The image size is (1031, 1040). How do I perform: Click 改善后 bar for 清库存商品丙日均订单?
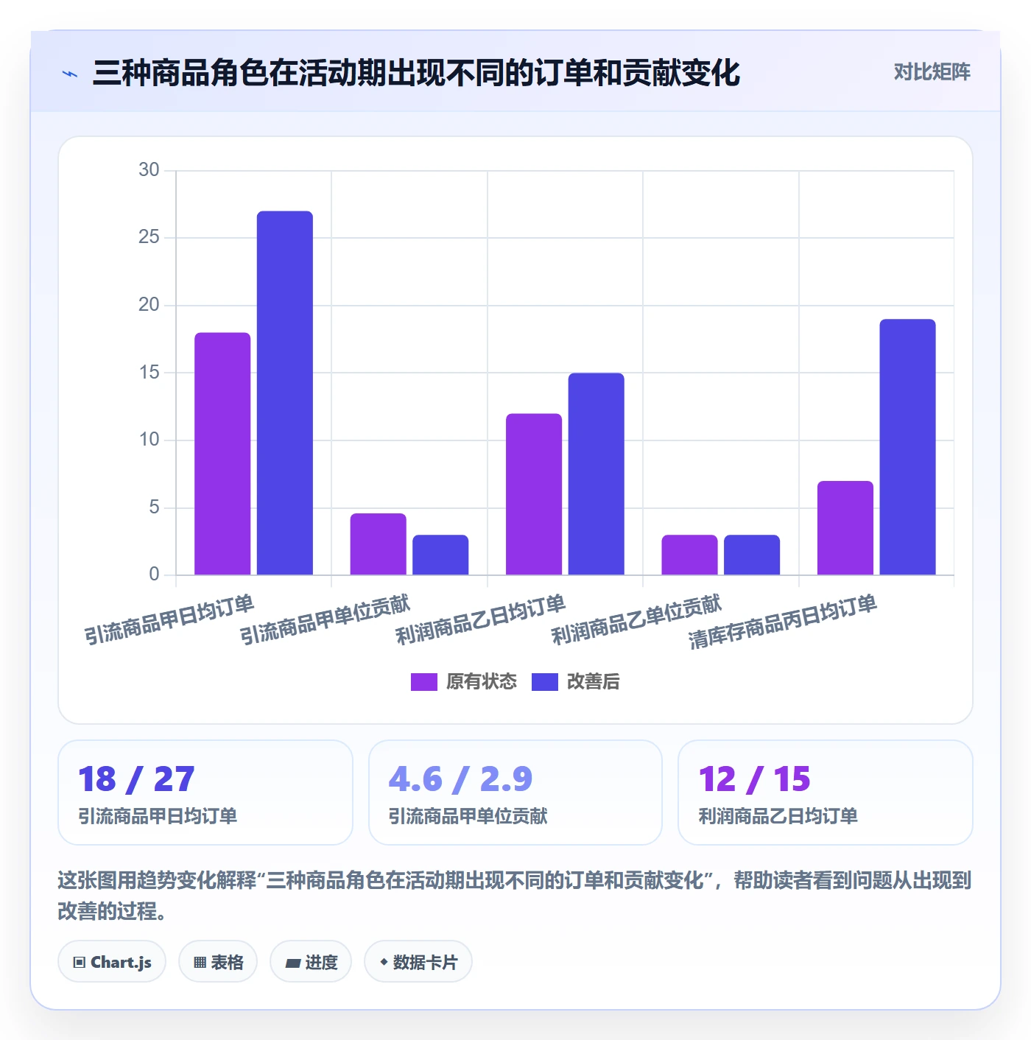pos(908,447)
